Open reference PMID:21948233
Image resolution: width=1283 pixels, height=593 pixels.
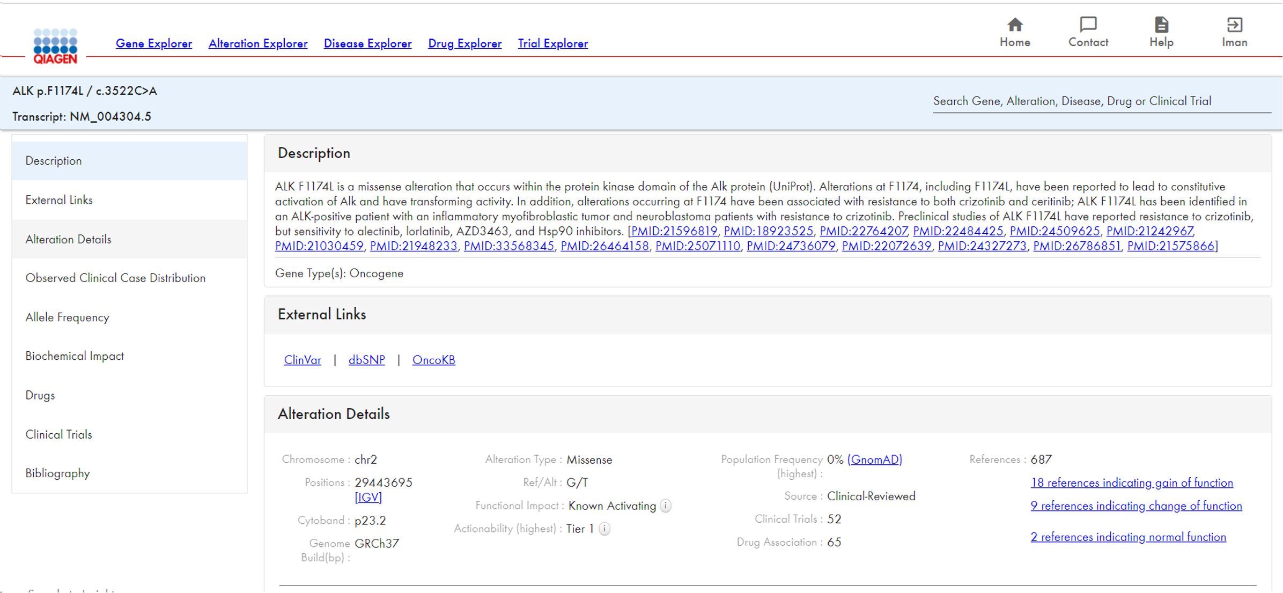tap(414, 246)
